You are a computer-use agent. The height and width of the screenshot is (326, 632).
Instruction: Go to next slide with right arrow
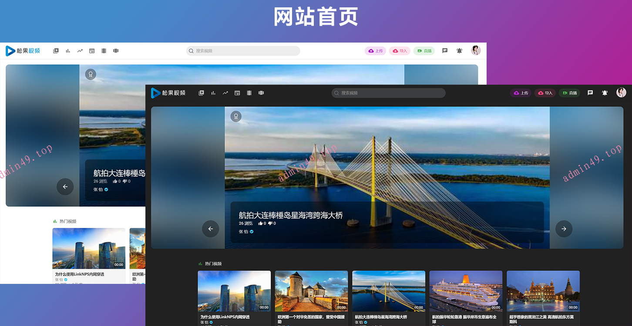(x=564, y=229)
